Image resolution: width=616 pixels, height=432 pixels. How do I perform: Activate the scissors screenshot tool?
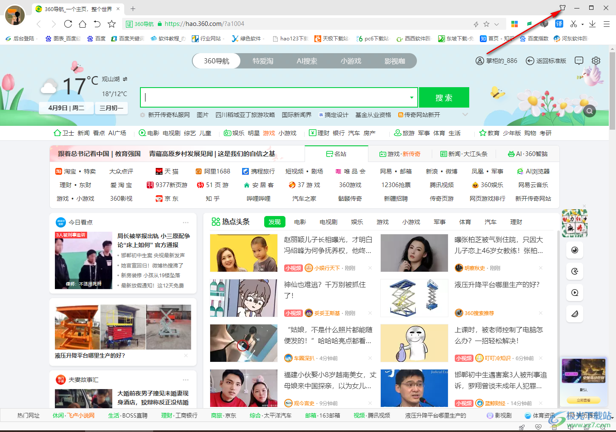(573, 24)
